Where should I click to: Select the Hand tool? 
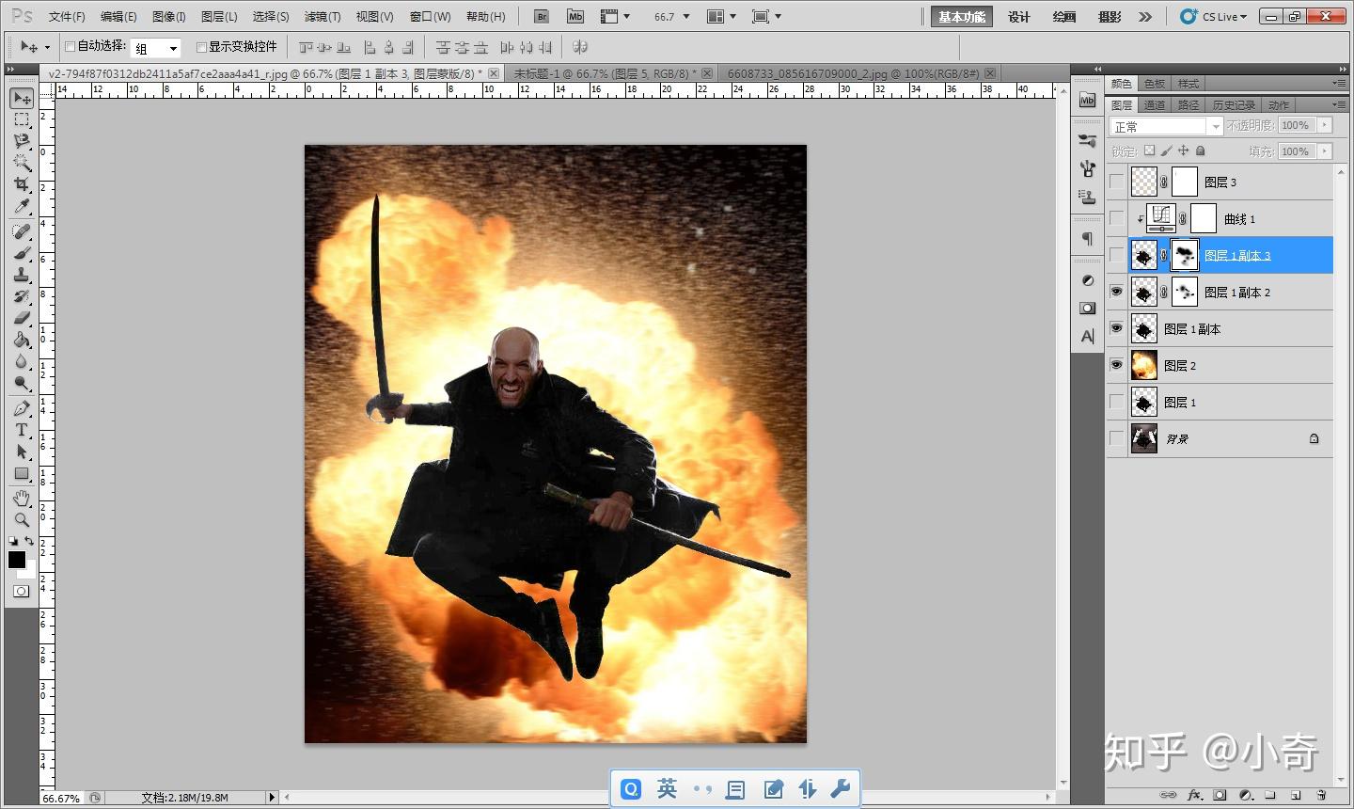pyautogui.click(x=22, y=498)
